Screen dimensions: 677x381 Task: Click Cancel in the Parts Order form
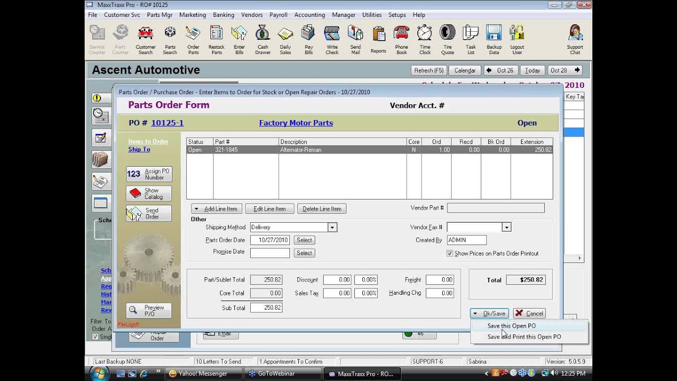pyautogui.click(x=529, y=313)
